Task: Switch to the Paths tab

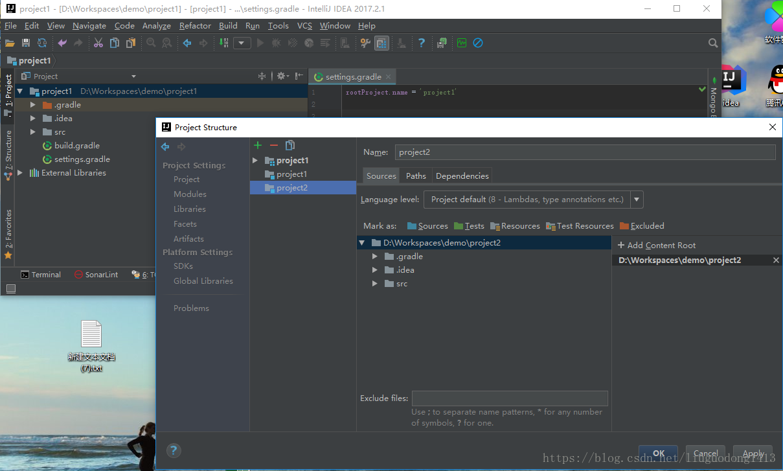Action: pyautogui.click(x=416, y=176)
